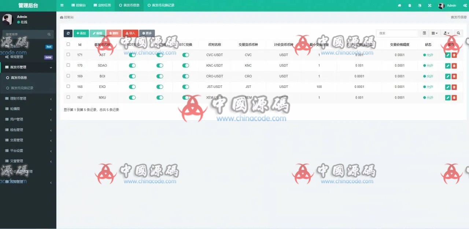Click the share settings icon beside Admin

(x=465, y=5)
